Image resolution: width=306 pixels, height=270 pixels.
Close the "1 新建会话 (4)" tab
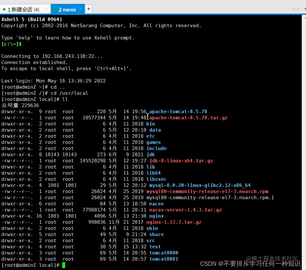point(46,9)
